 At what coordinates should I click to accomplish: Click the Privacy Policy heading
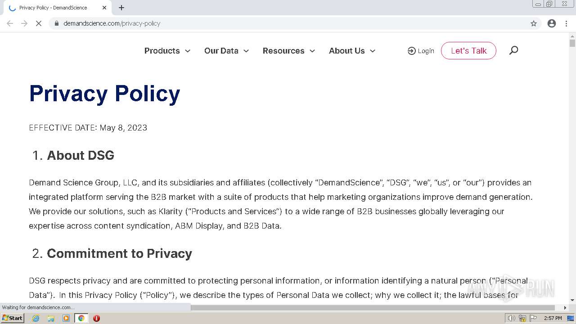[104, 94]
